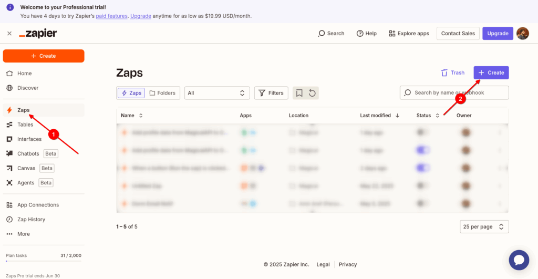Open the user profile avatar menu
Viewport: 538px width, 279px height.
(x=523, y=33)
